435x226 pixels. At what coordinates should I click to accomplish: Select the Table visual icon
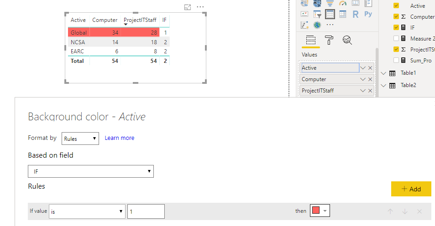pyautogui.click(x=330, y=14)
